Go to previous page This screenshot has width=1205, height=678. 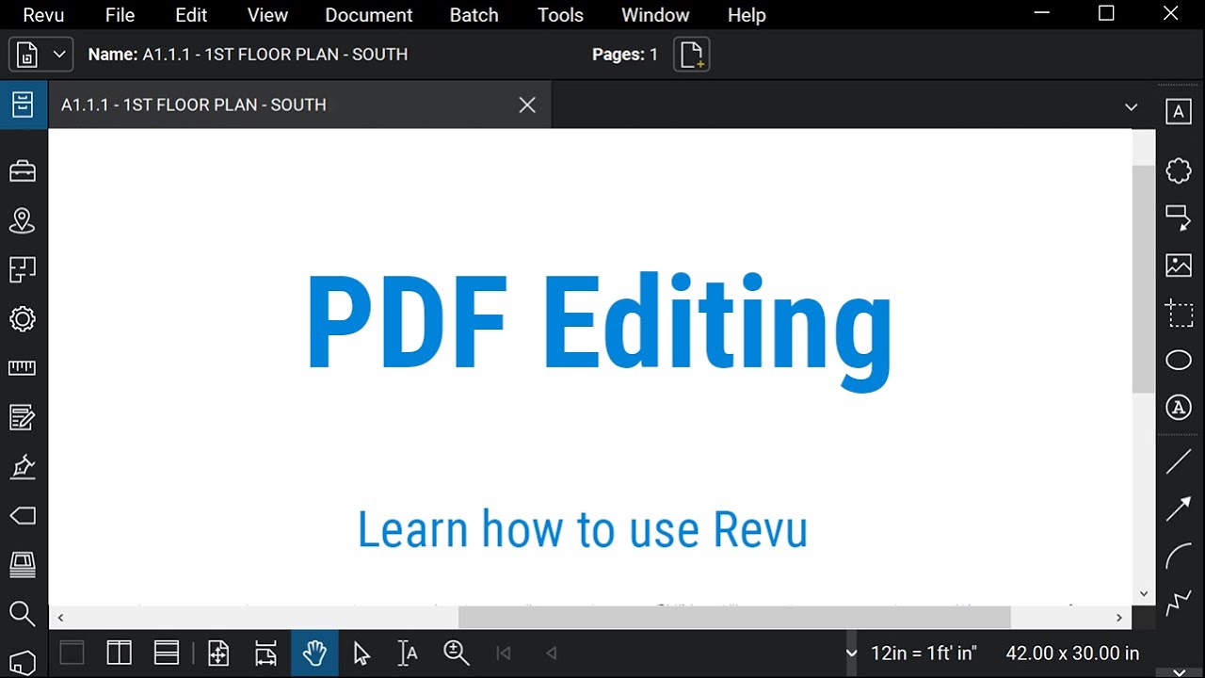[552, 653]
